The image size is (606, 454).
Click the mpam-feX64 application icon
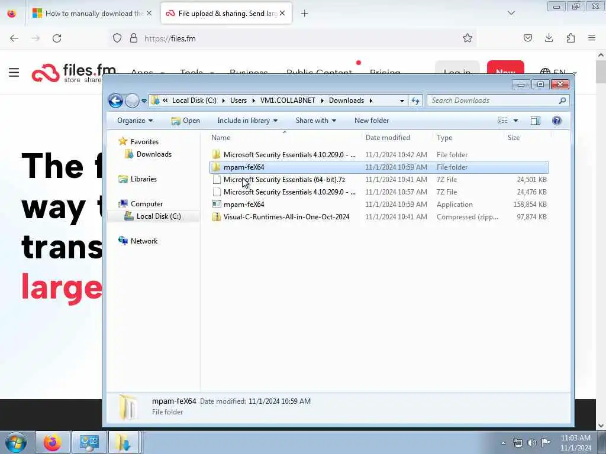coord(217,204)
